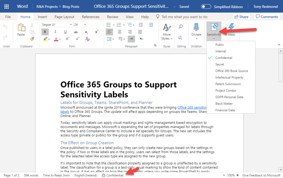Insert a numbered list
Viewport: 283px width, 178px height.
click(x=119, y=25)
